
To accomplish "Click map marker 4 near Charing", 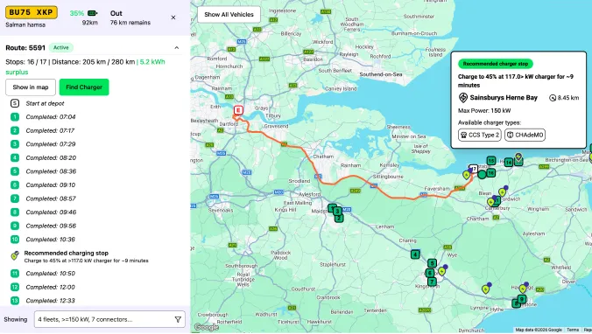I will pyautogui.click(x=415, y=254).
